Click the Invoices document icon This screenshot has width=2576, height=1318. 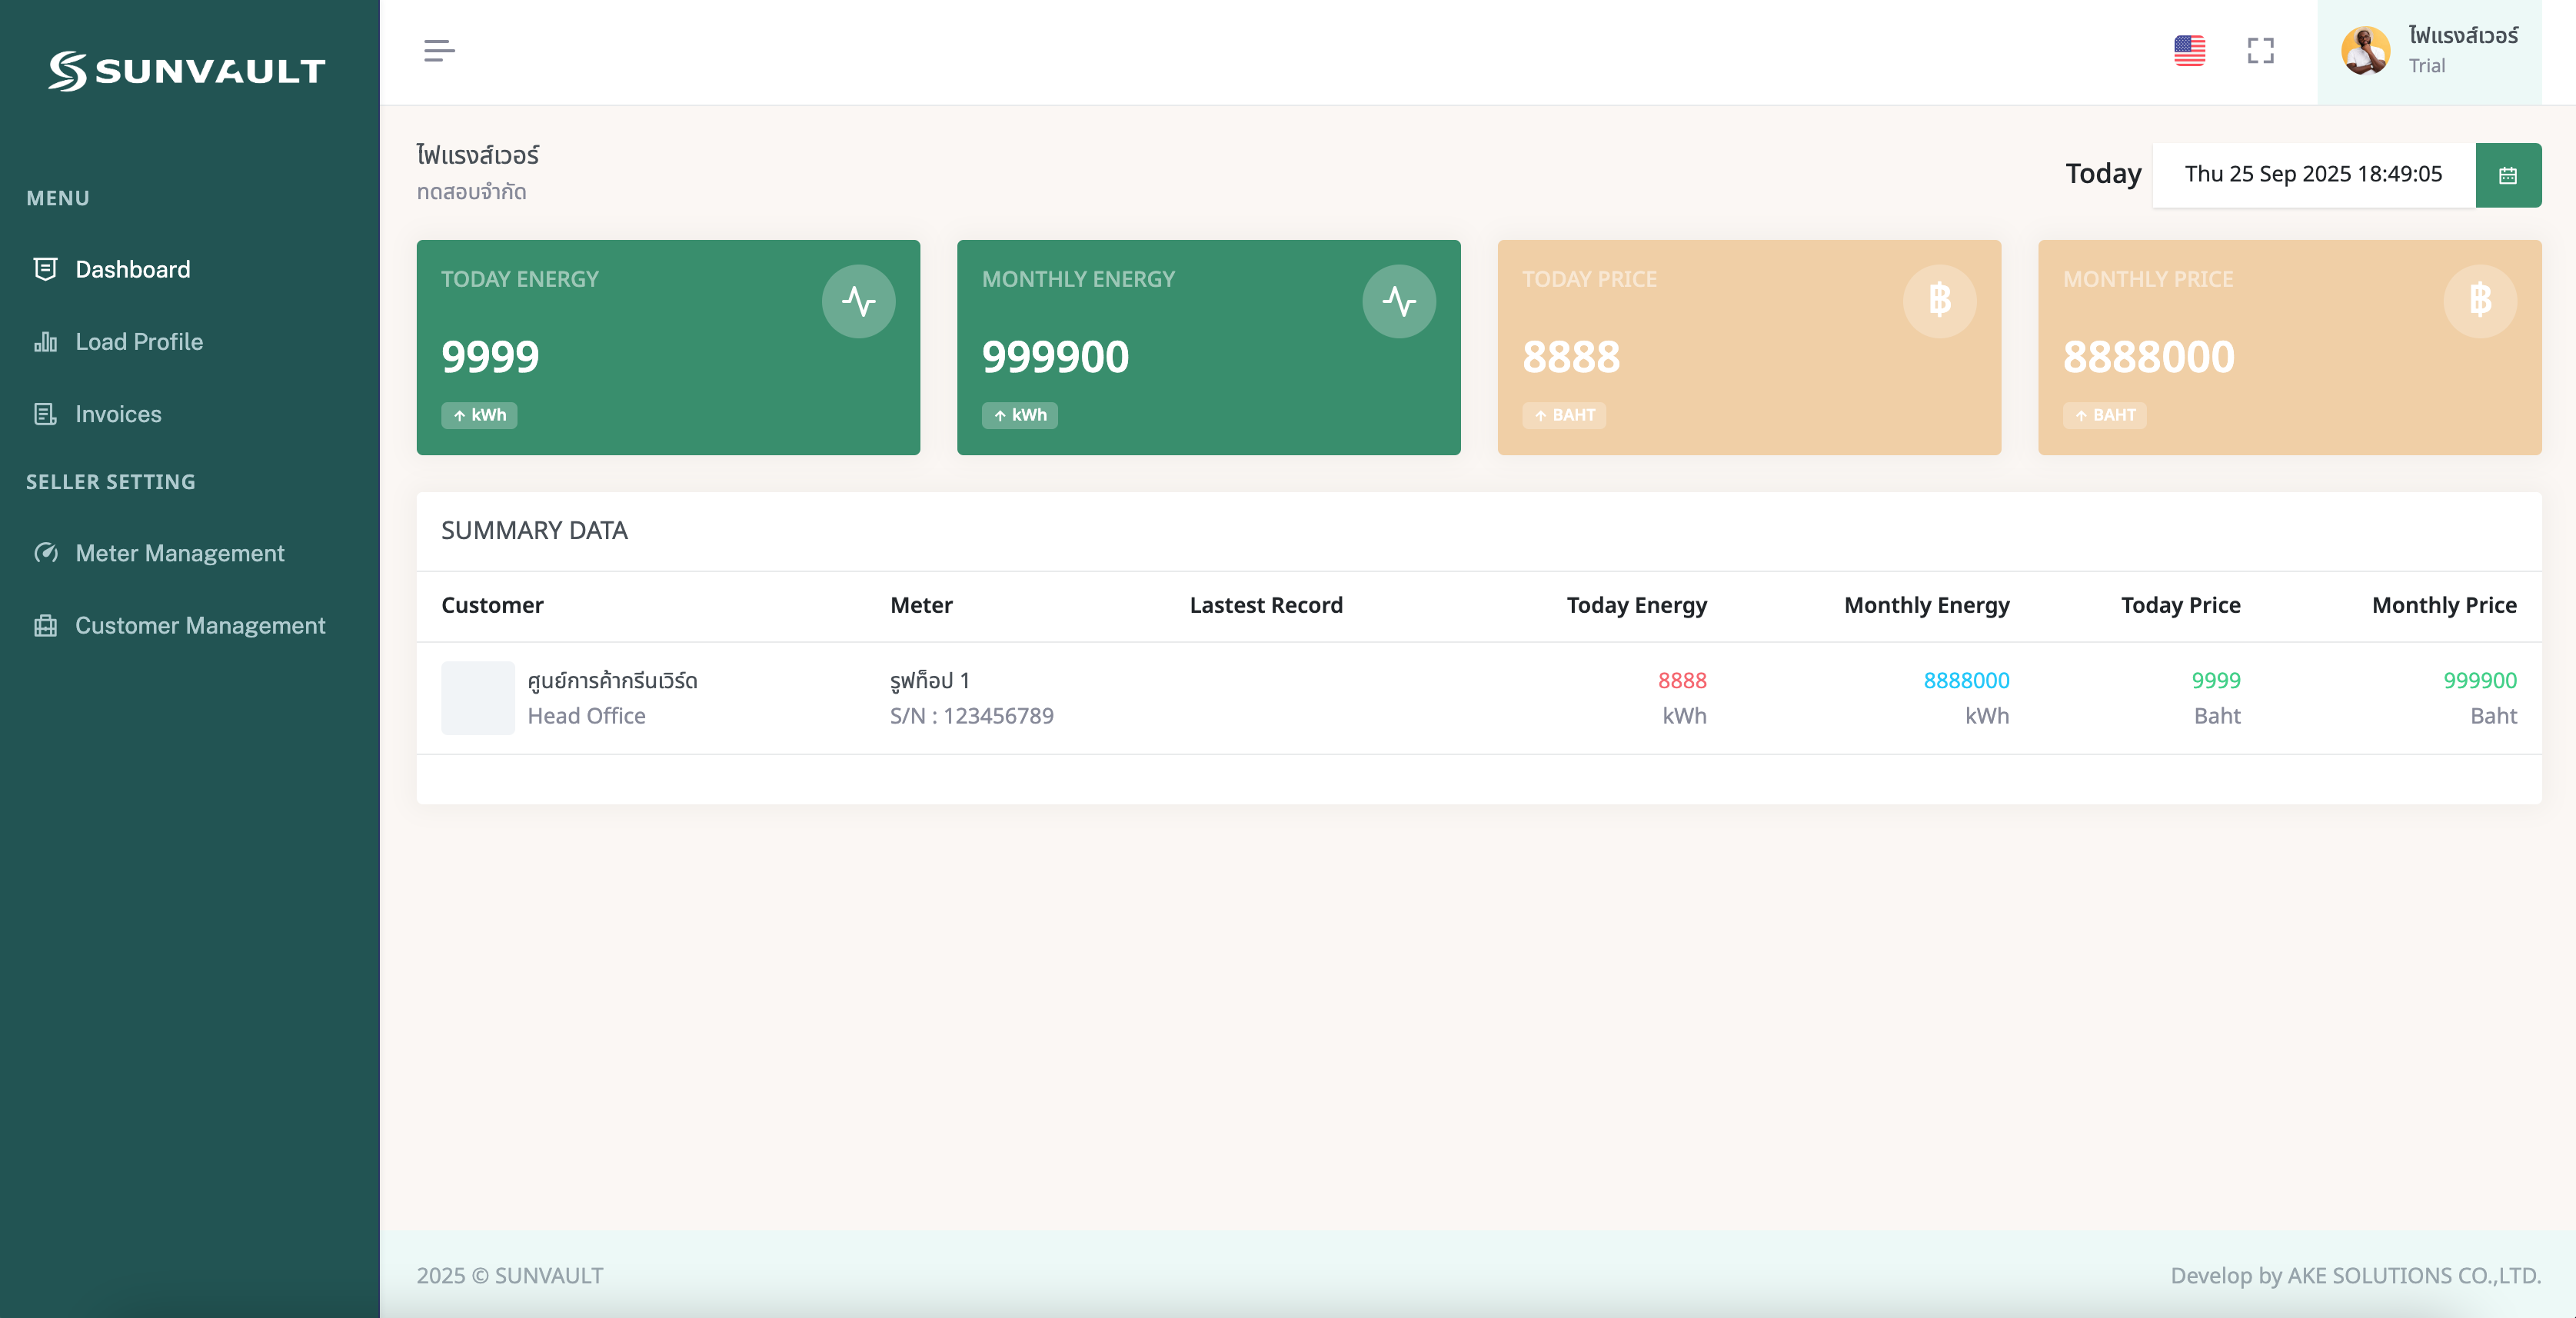pos(45,414)
